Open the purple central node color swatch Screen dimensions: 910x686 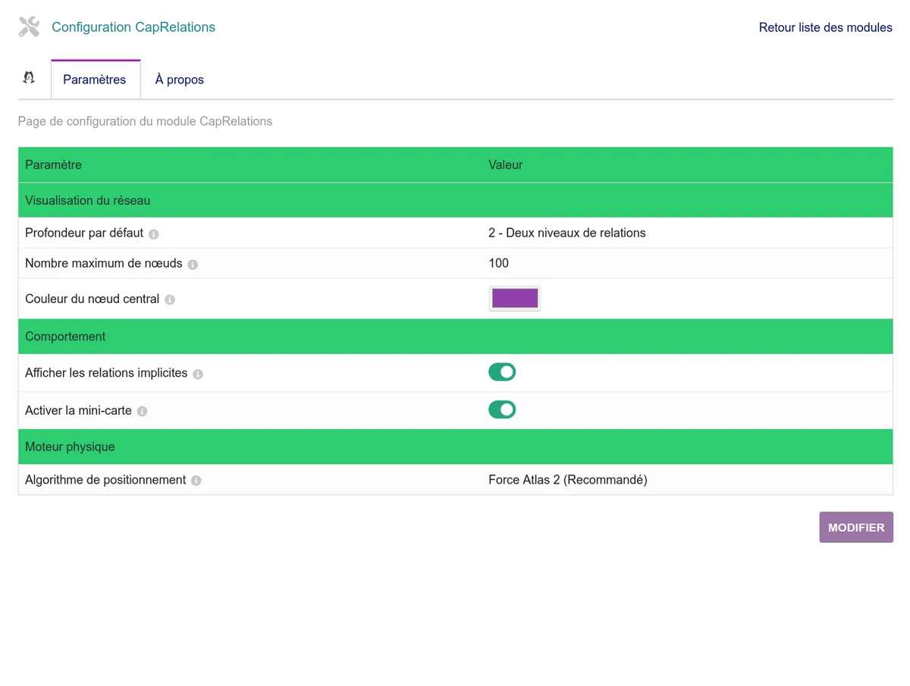click(515, 298)
